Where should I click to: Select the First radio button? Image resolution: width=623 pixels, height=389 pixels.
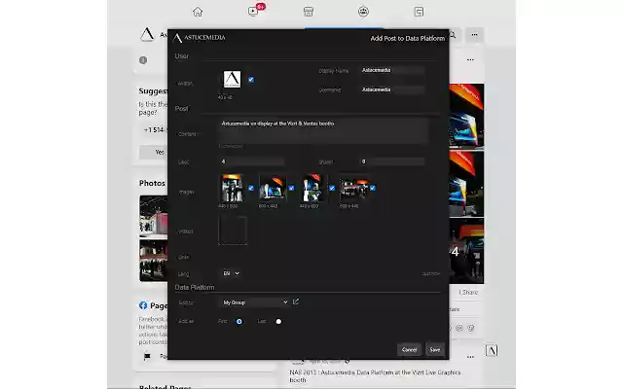[x=239, y=322]
